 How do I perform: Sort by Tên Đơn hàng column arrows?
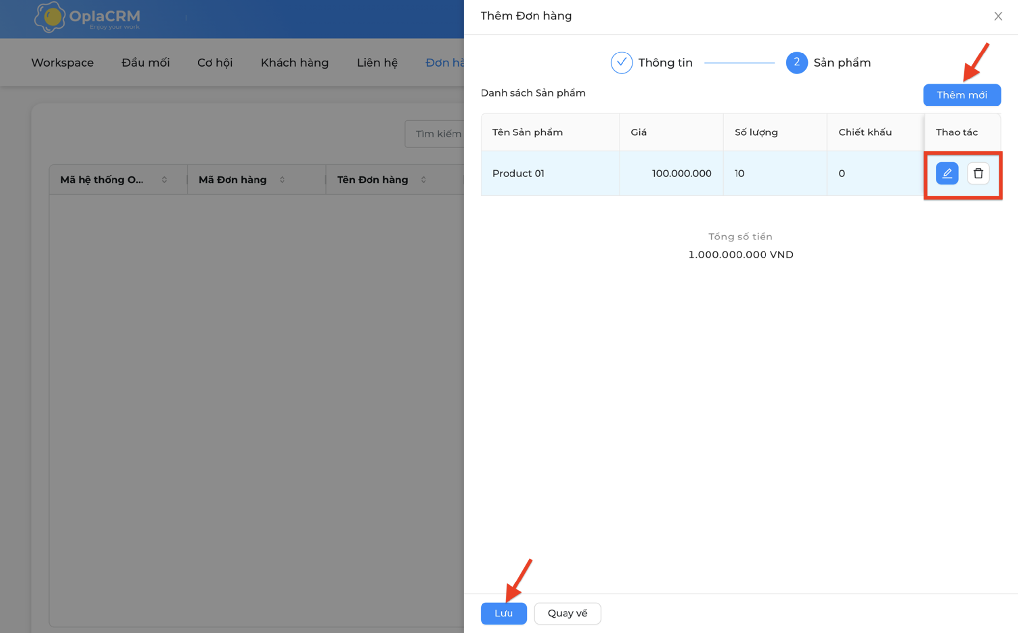point(424,180)
